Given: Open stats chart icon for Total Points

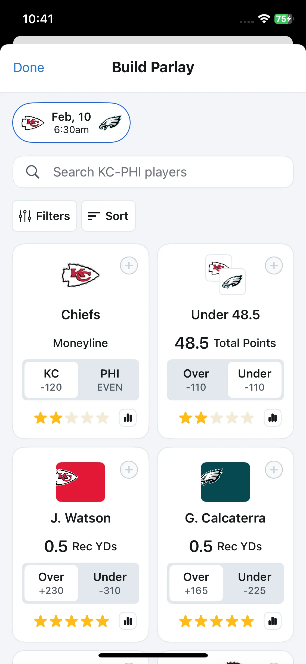Looking at the screenshot, I should (x=273, y=418).
